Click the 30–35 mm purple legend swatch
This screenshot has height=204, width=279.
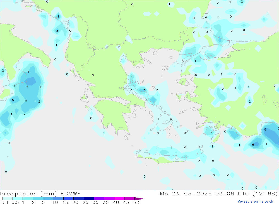(99, 198)
